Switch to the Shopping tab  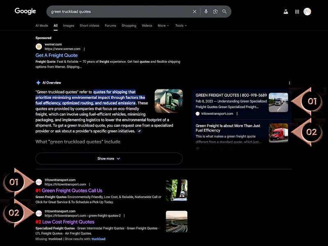(x=129, y=25)
